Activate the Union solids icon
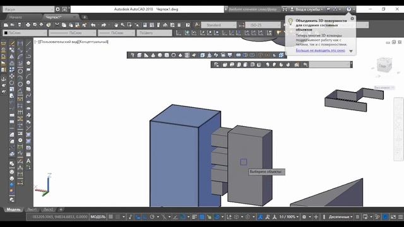Screen dimensions: 404x227 click(x=239, y=55)
